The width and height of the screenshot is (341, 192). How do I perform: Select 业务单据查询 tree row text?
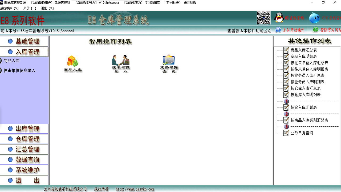[302, 133]
